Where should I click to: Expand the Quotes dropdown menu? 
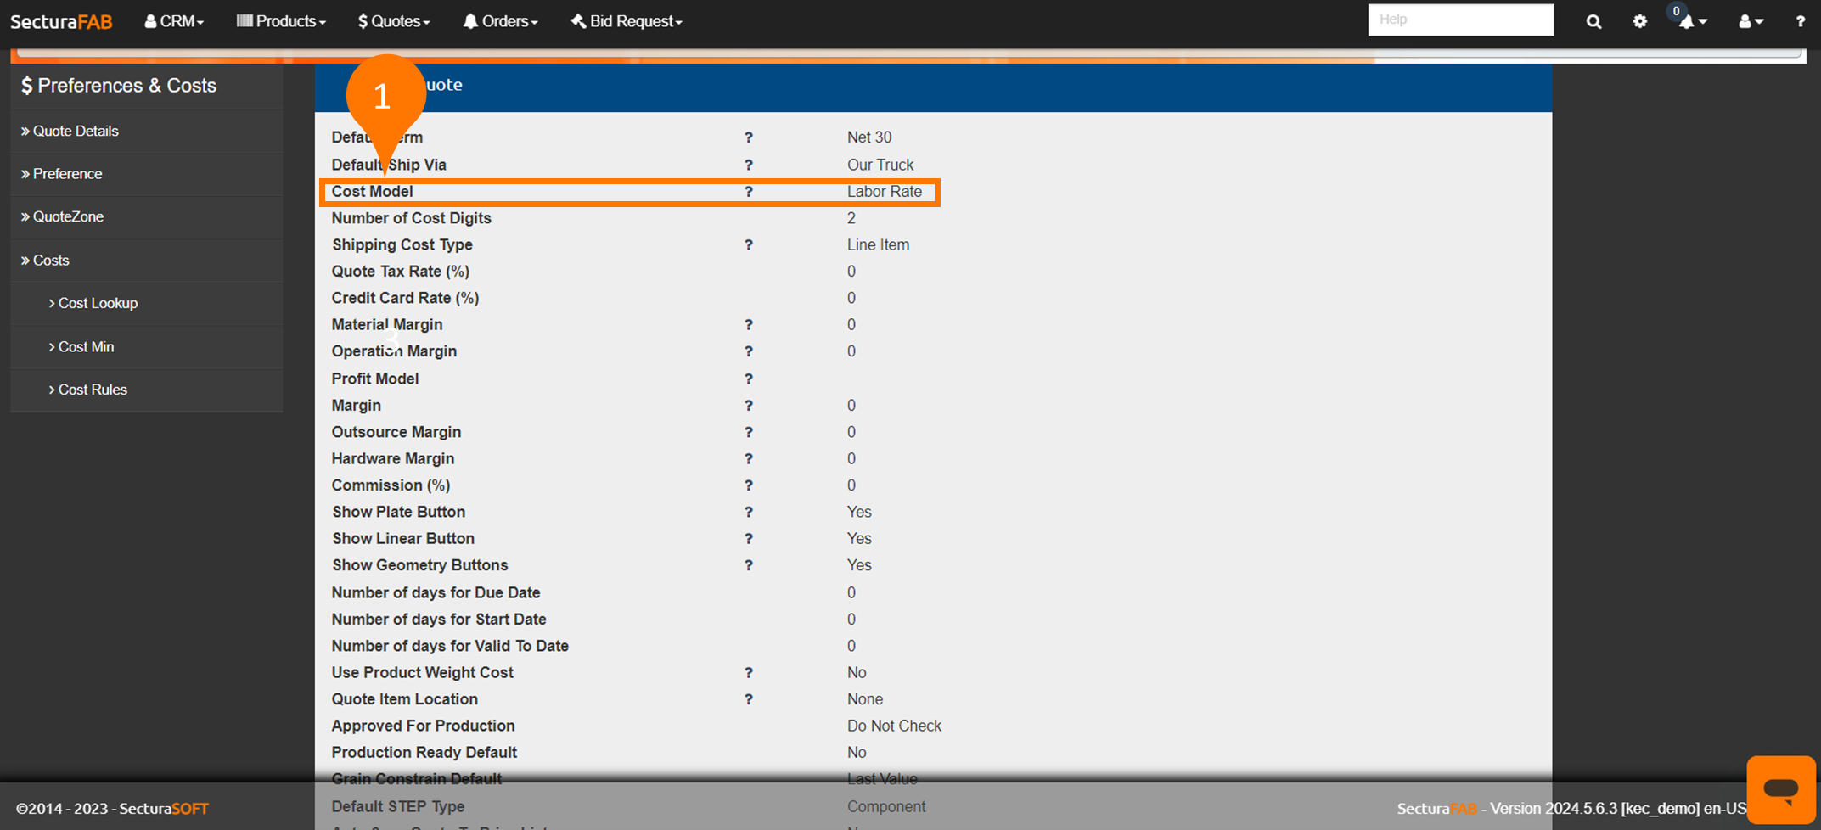tap(394, 21)
